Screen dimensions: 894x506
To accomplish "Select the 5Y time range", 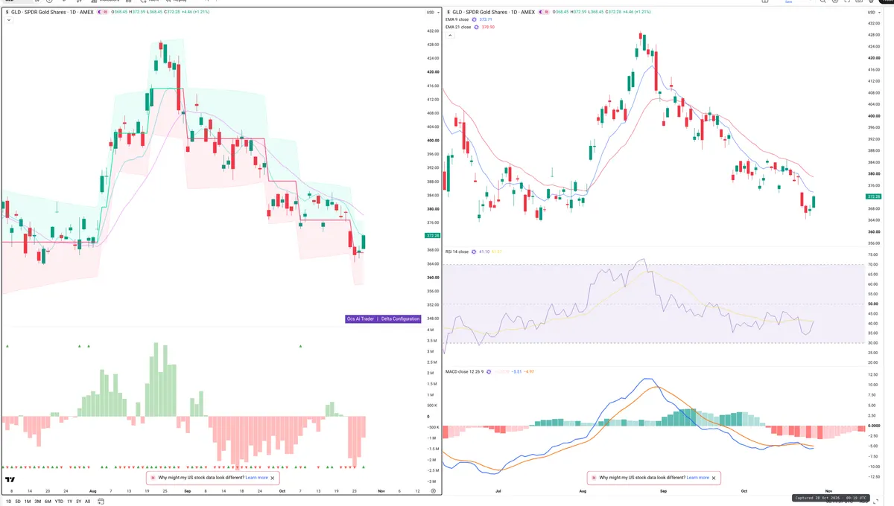I will coord(78,502).
